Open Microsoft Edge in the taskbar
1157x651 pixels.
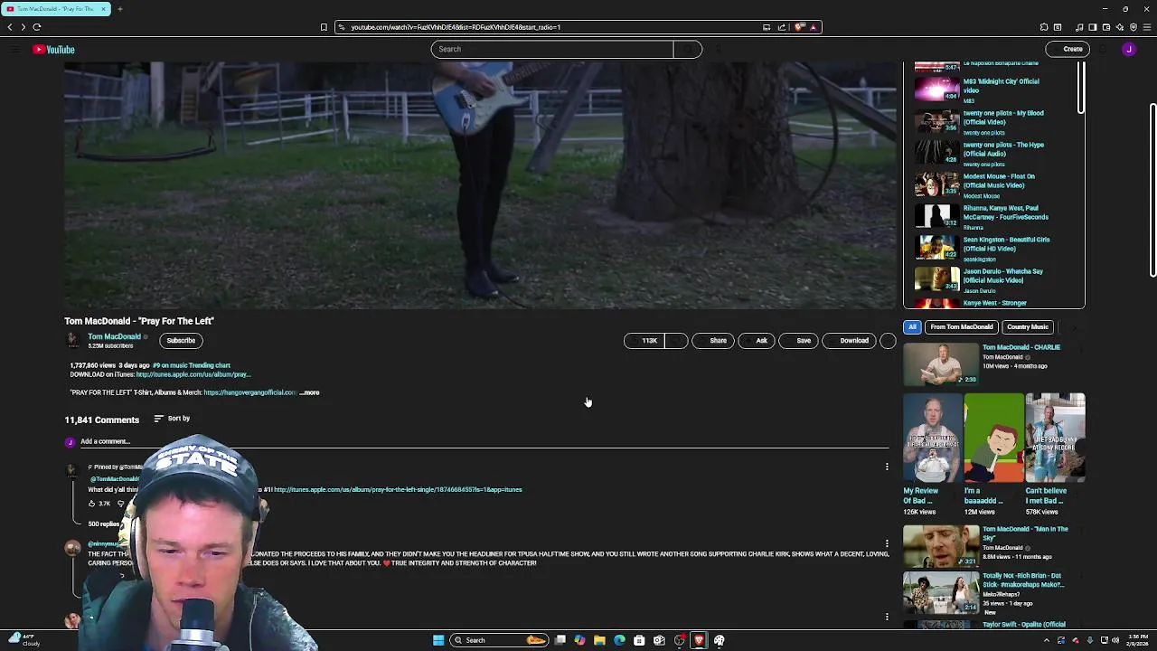click(x=619, y=640)
